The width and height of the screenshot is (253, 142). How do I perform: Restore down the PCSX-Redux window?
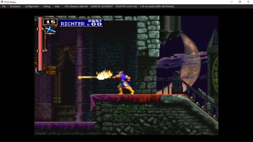tap(240, 2)
